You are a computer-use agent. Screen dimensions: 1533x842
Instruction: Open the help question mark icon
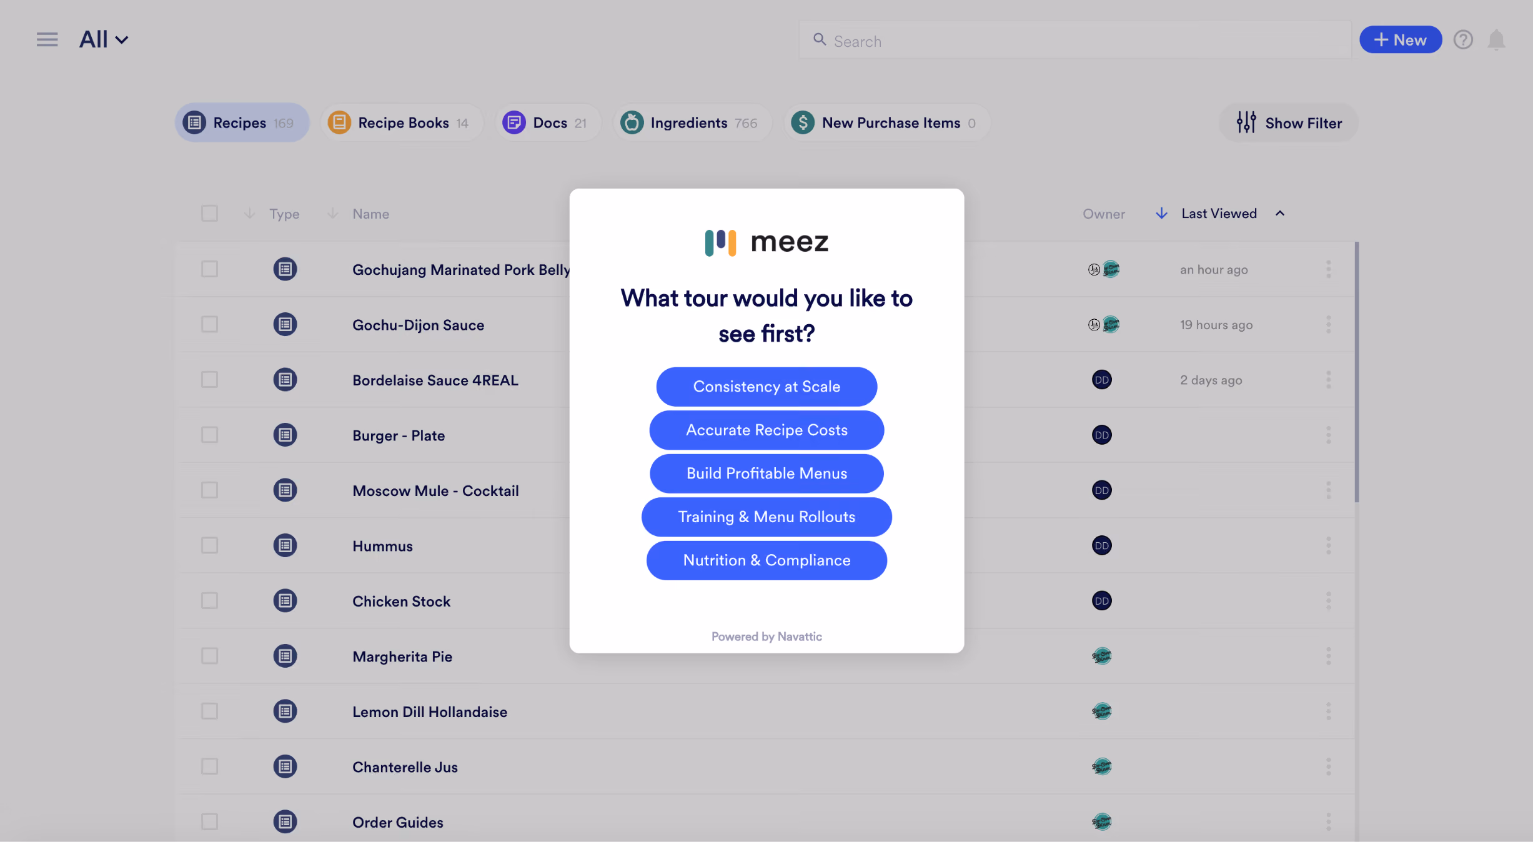(x=1462, y=40)
